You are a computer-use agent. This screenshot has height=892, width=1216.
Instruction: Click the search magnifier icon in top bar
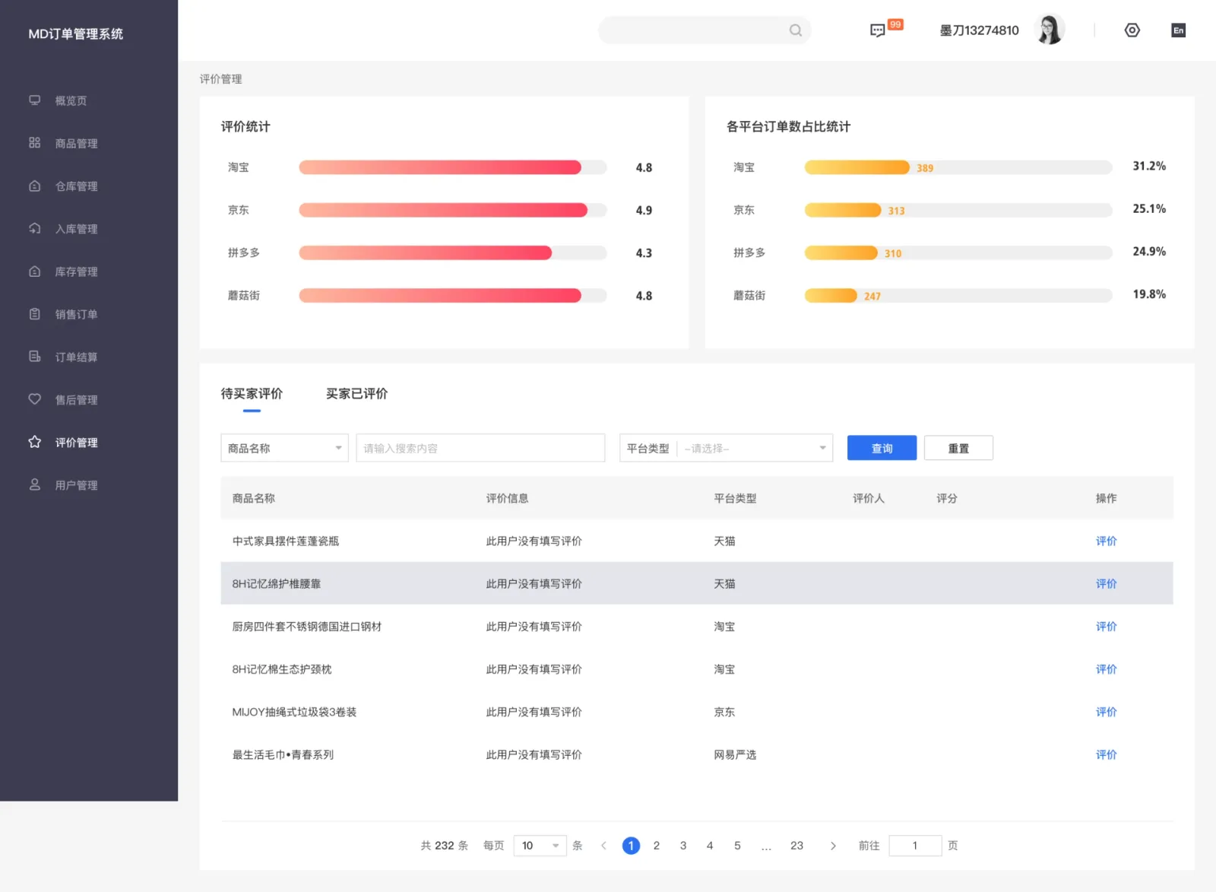pos(796,30)
